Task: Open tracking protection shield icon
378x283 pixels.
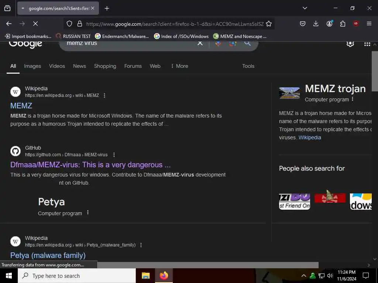Action: (x=69, y=24)
